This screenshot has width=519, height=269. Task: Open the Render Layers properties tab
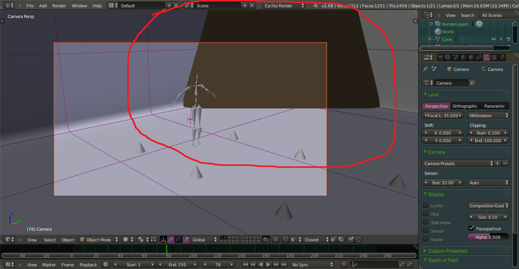click(x=448, y=57)
